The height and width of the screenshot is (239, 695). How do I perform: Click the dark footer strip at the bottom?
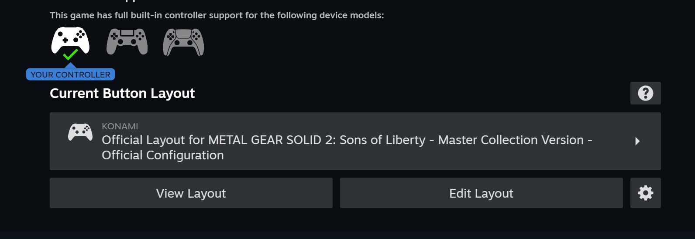pyautogui.click(x=347, y=235)
